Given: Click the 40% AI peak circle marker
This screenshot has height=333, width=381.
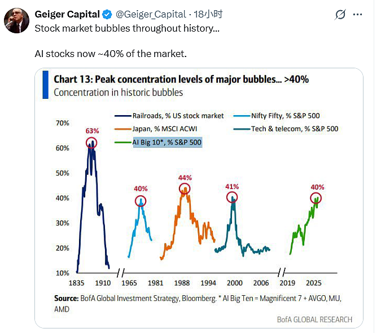Looking at the screenshot, I should click(x=316, y=198).
